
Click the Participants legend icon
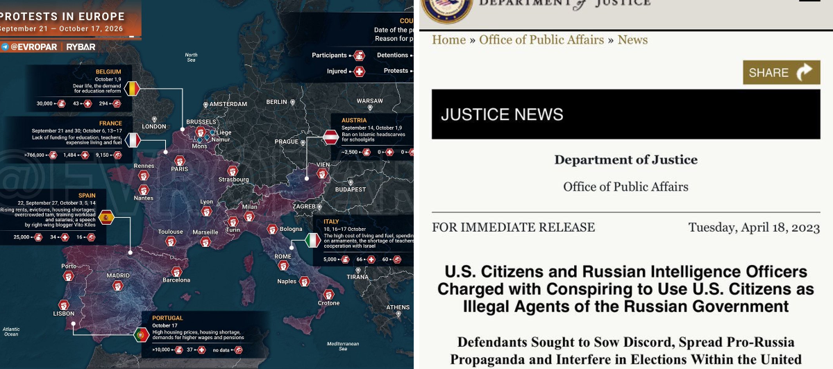point(359,55)
